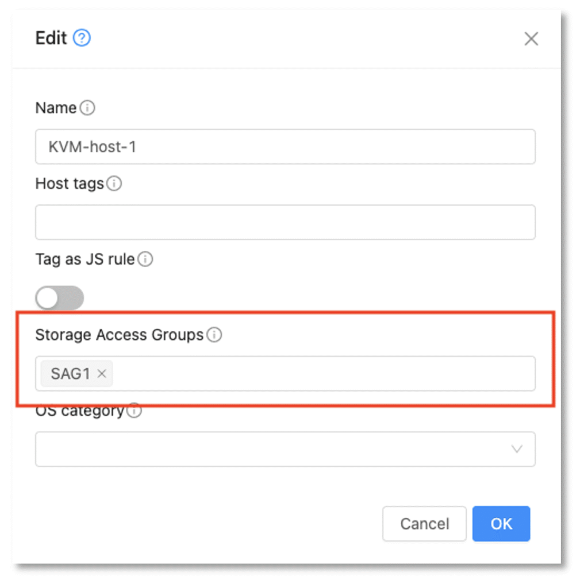Image resolution: width=584 pixels, height=588 pixels.
Task: Remove the SAG1 tag via its x
Action: pyautogui.click(x=102, y=374)
